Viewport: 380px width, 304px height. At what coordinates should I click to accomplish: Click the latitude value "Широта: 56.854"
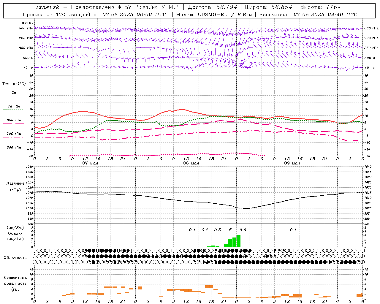pos(268,7)
